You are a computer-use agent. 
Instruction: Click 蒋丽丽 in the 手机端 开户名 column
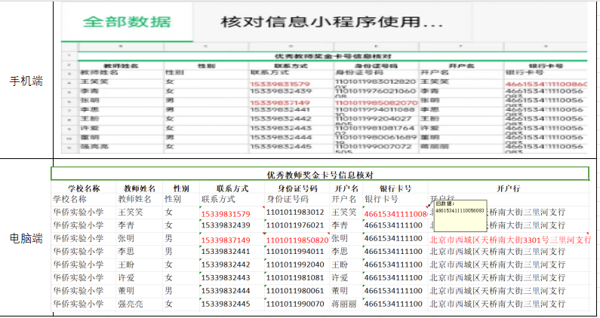[435, 146]
